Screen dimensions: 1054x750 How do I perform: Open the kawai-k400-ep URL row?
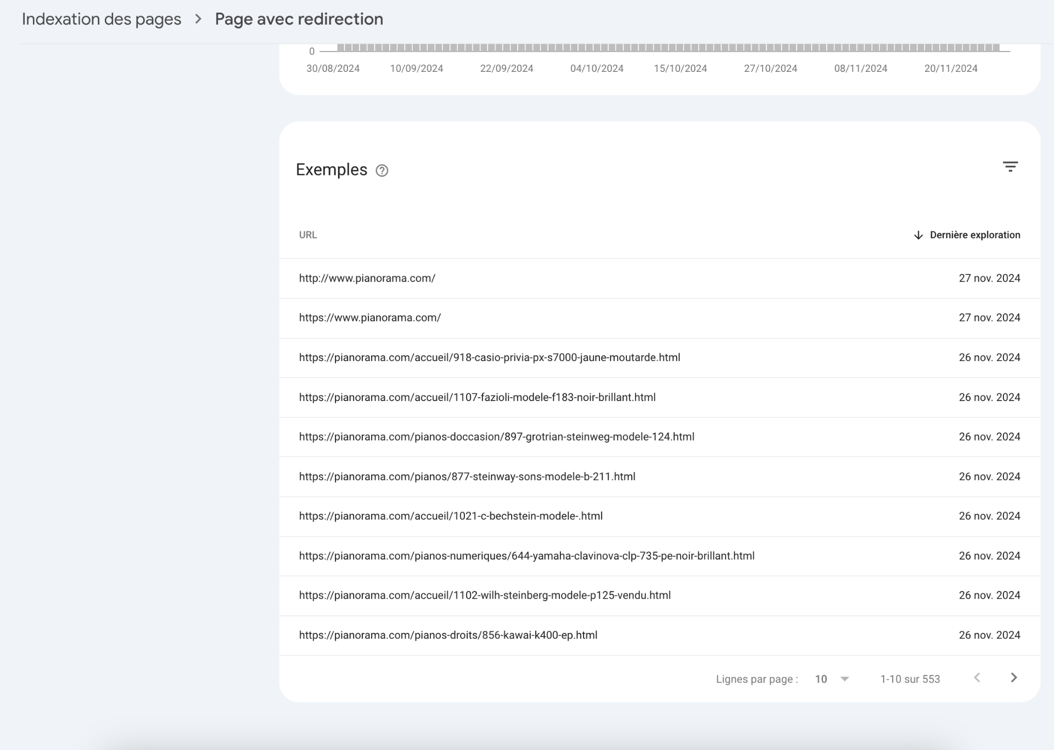(x=448, y=635)
